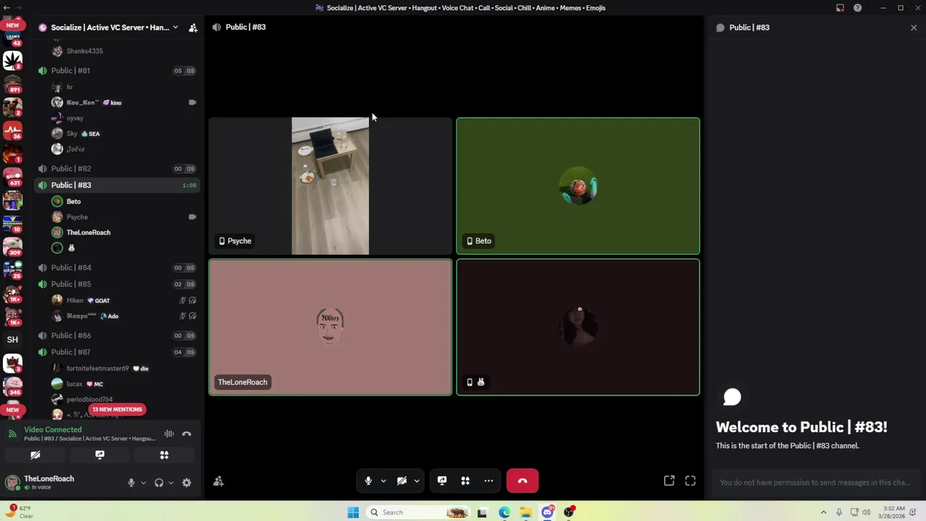Open Microsoft Edge from taskbar
This screenshot has height=521, width=926.
click(504, 512)
